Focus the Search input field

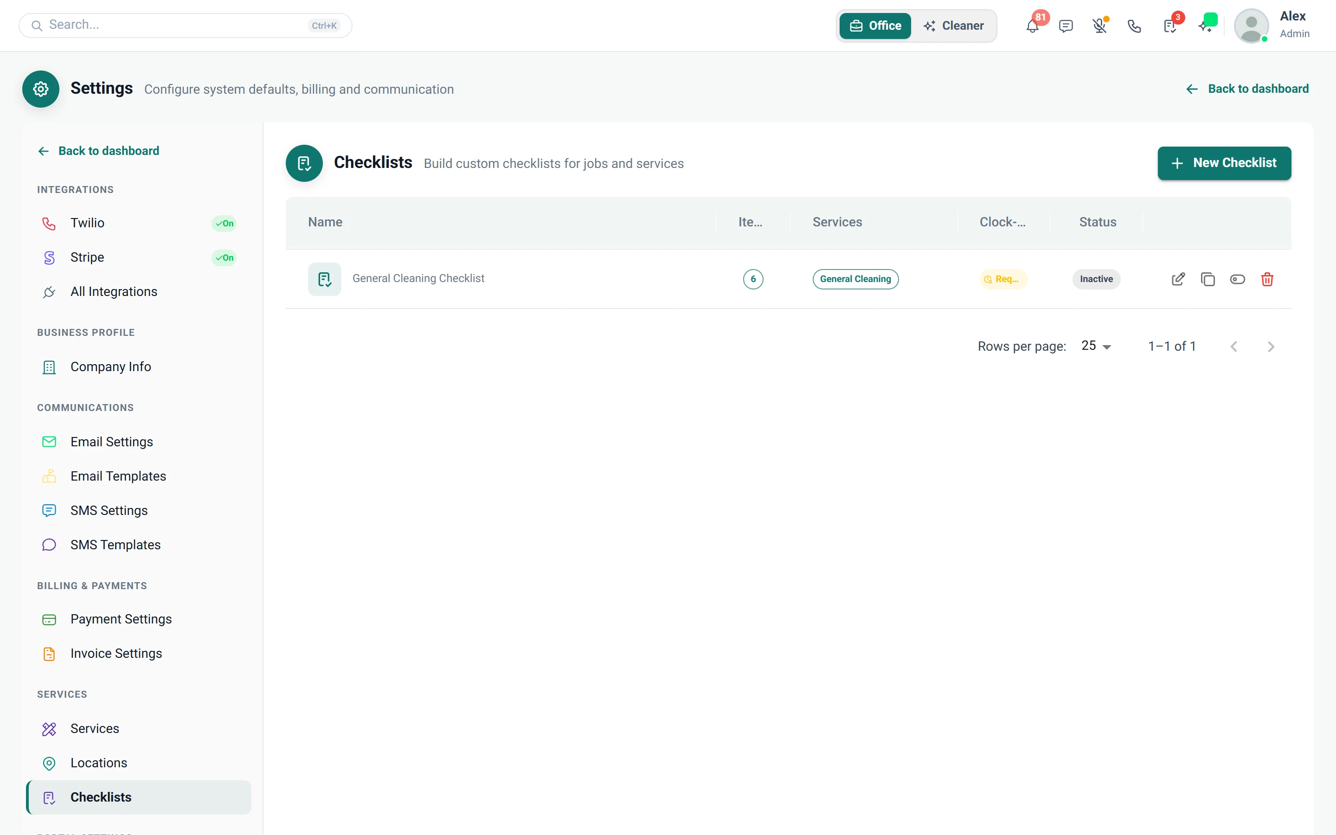pyautogui.click(x=186, y=26)
